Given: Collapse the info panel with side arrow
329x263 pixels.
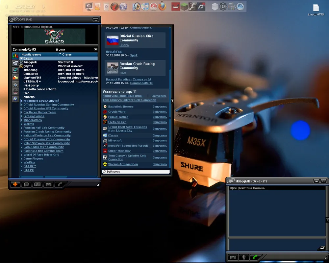Looking at the screenshot, I should point(172,101).
